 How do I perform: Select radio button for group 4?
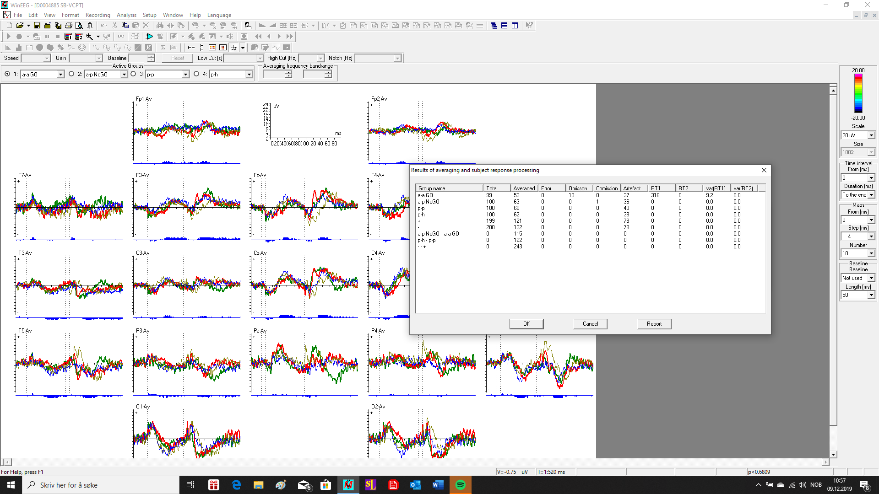[196, 74]
